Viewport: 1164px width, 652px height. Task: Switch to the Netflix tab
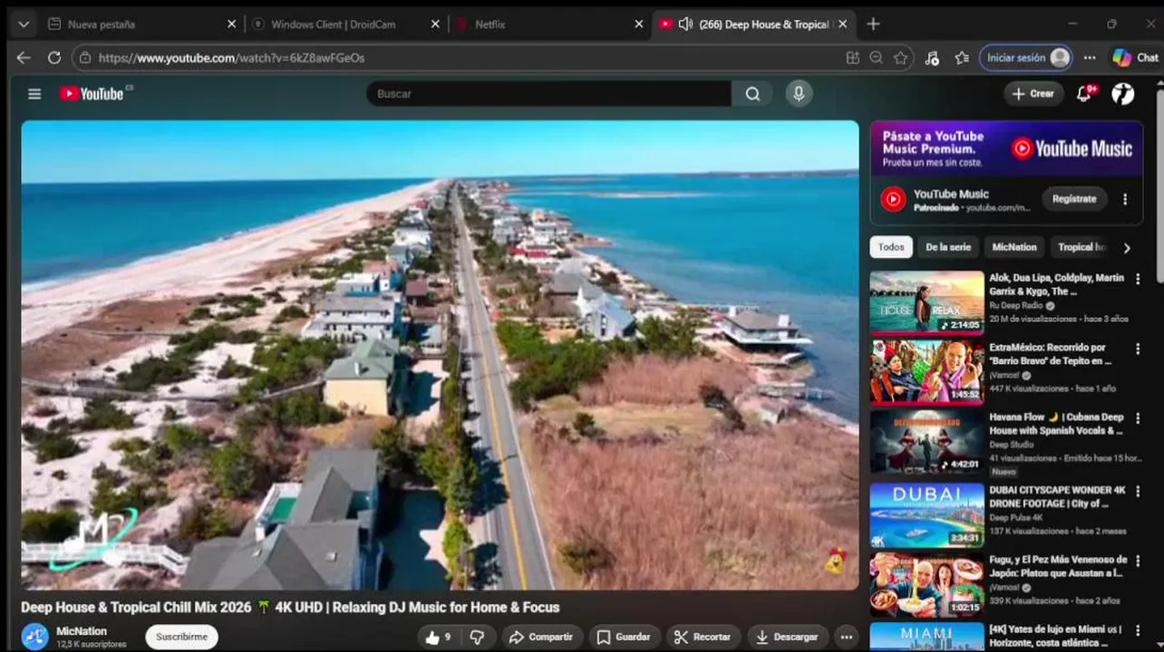click(548, 24)
